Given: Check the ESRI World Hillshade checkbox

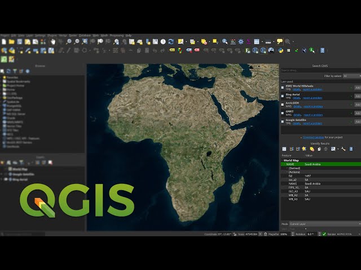Looking at the screenshot, I should tap(283, 88).
